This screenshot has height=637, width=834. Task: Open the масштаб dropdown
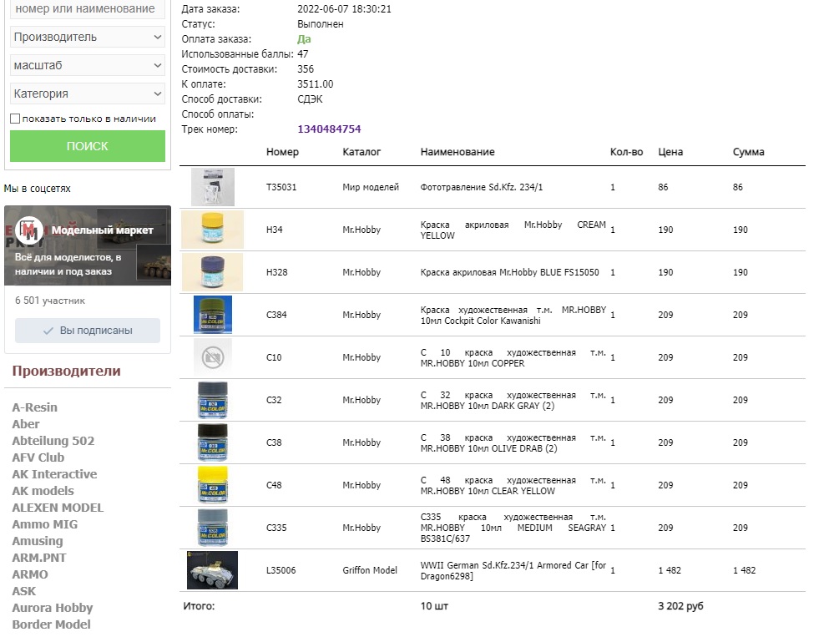87,65
